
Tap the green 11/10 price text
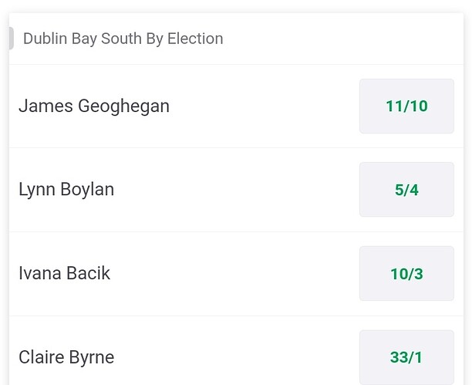[x=406, y=106]
